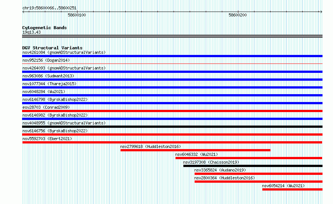Select the red bar of nsv3365824

click(259, 174)
